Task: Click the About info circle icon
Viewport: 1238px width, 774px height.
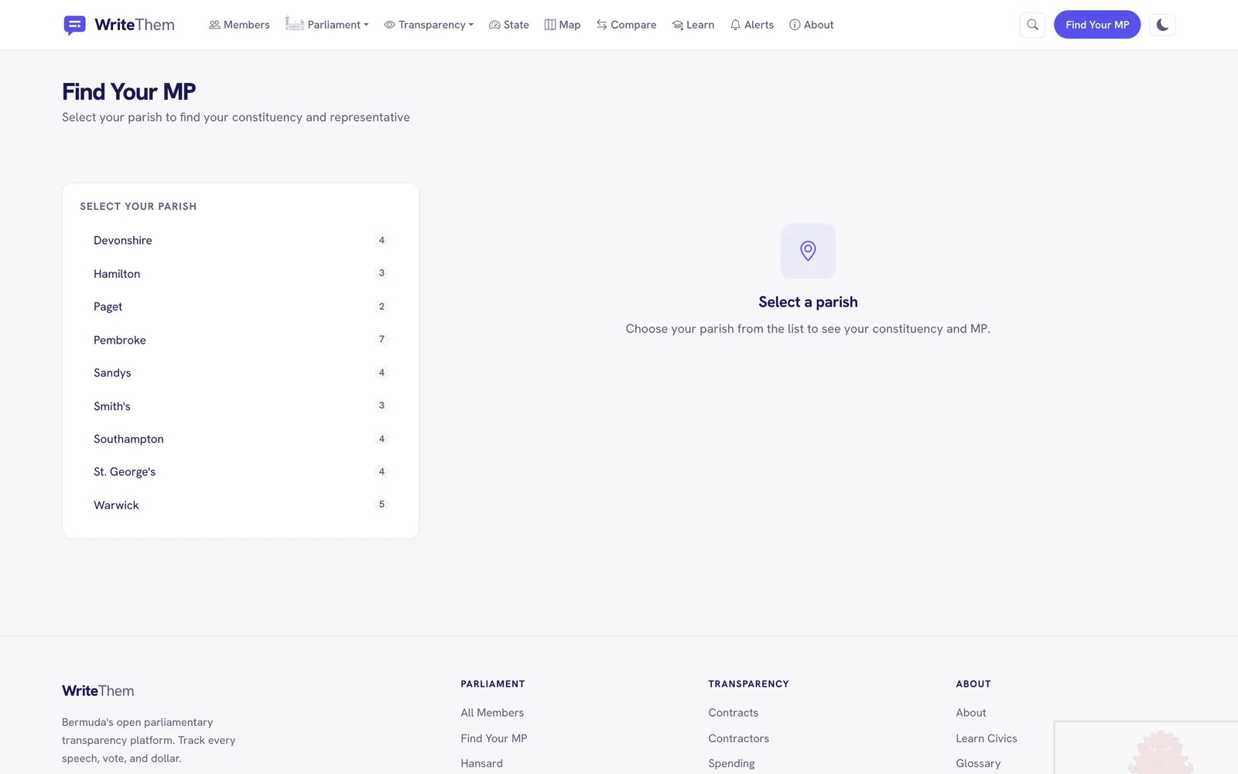Action: pyautogui.click(x=795, y=25)
